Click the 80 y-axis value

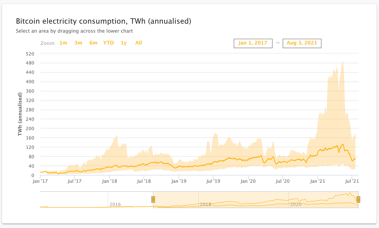pos(31,157)
